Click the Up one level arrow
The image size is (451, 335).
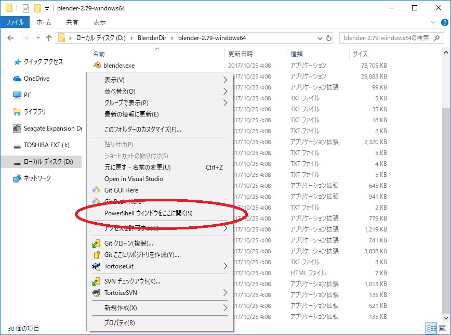(x=49, y=38)
